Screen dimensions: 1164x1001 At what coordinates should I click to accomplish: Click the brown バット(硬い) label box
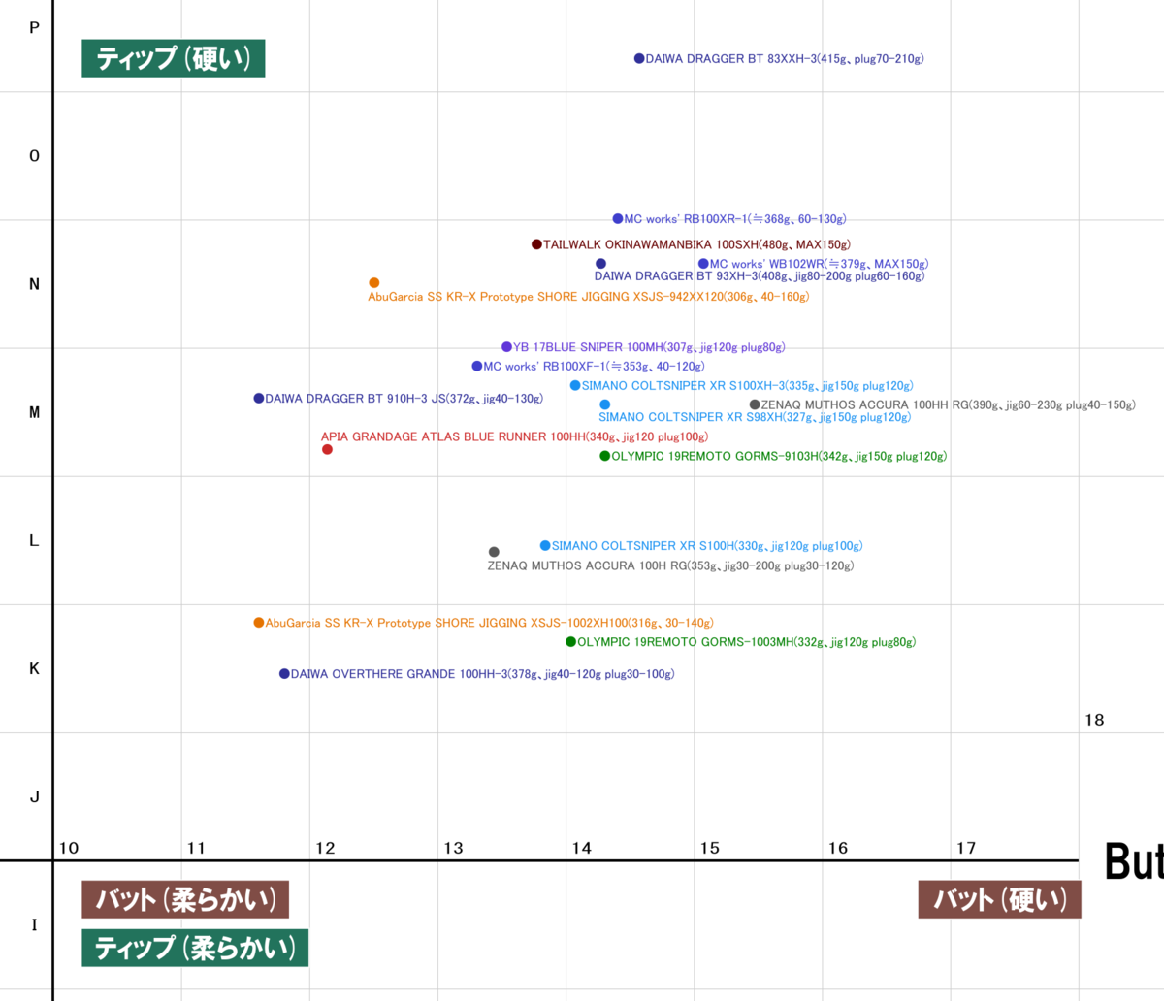click(999, 899)
